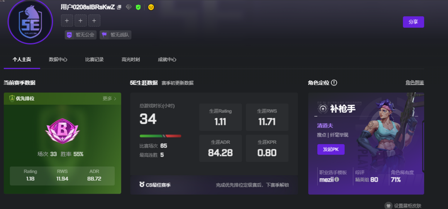Click the 生涯ADR 84.28 card

click(221, 148)
